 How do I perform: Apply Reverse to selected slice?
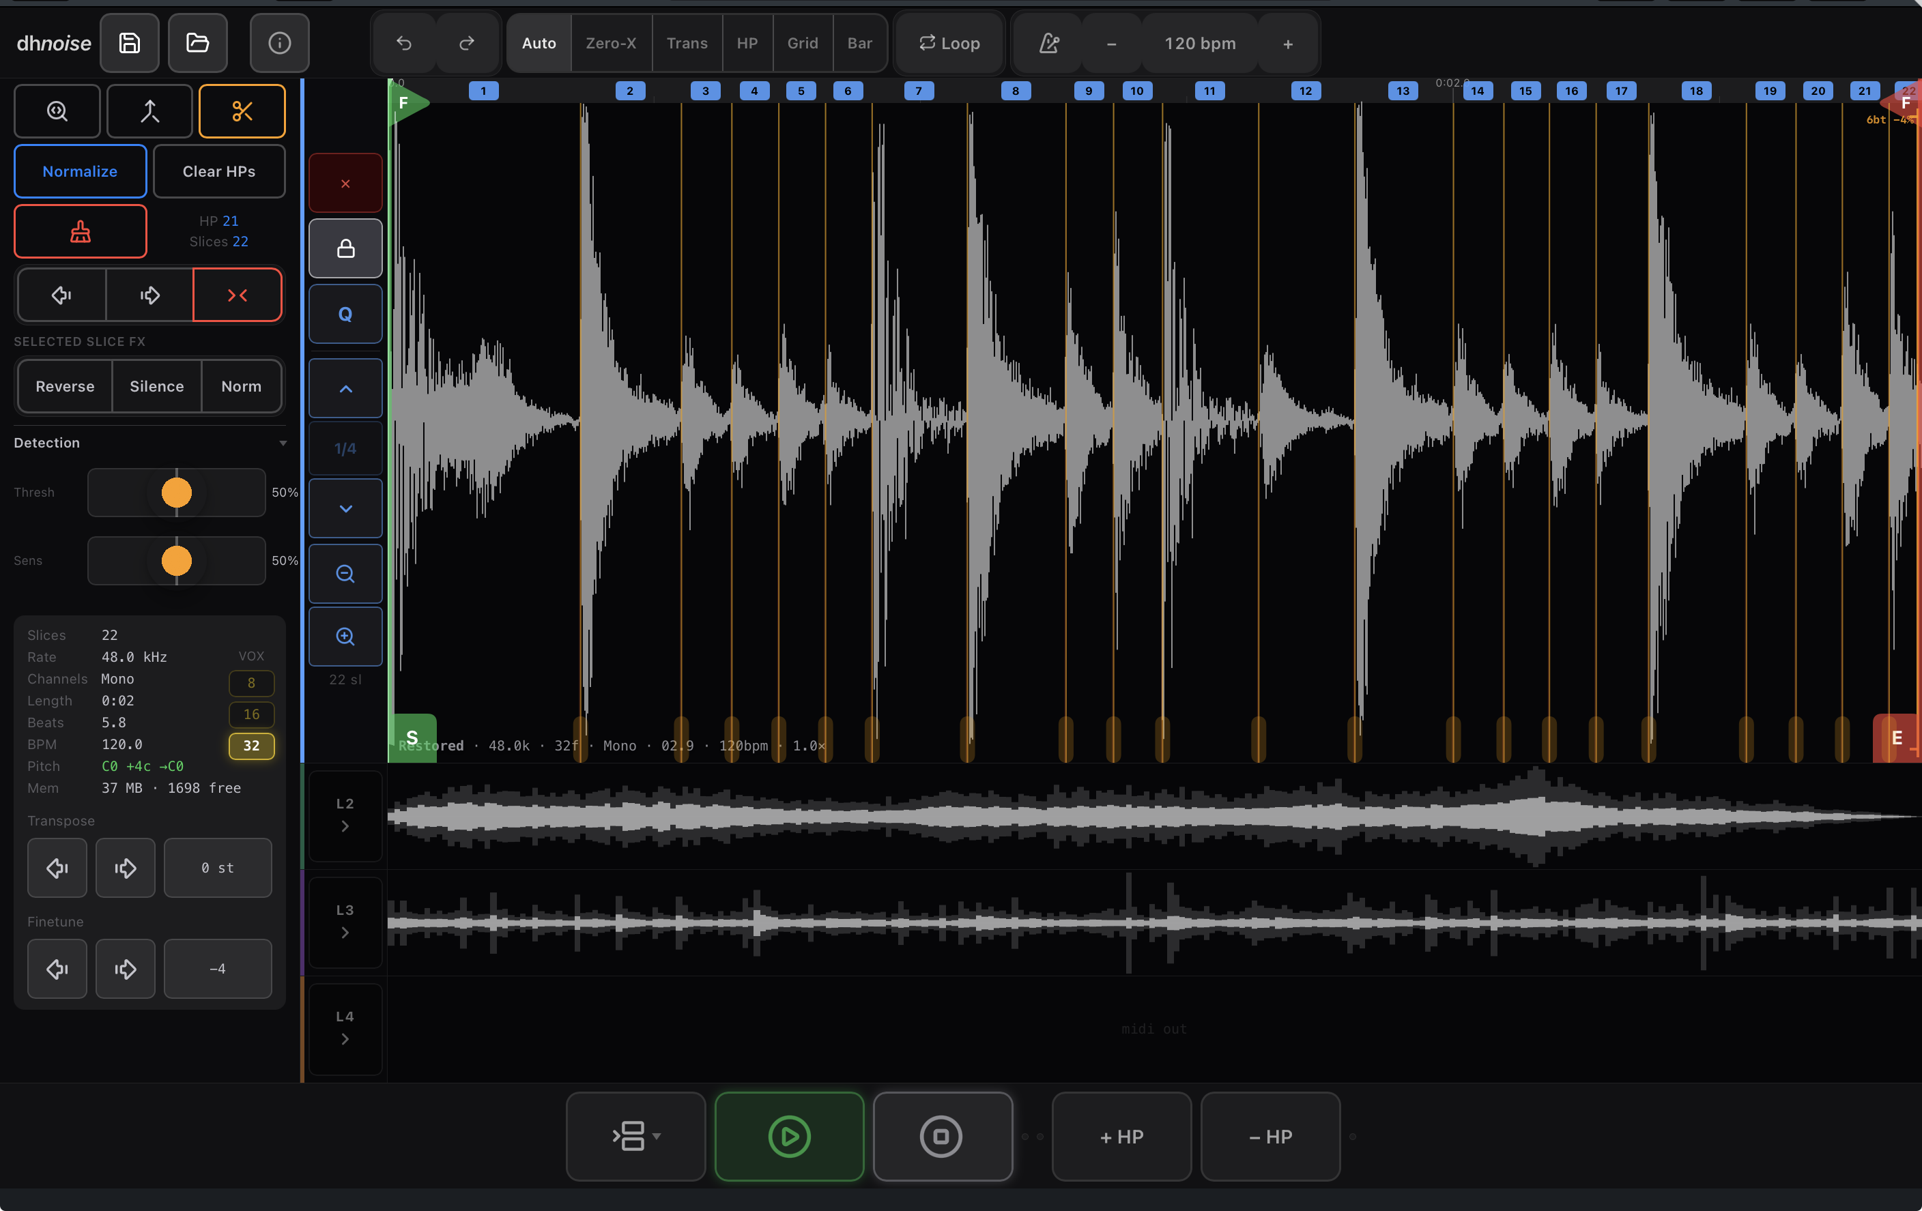65,386
